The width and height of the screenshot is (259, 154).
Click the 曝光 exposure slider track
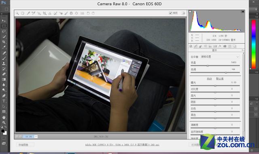click(215, 86)
